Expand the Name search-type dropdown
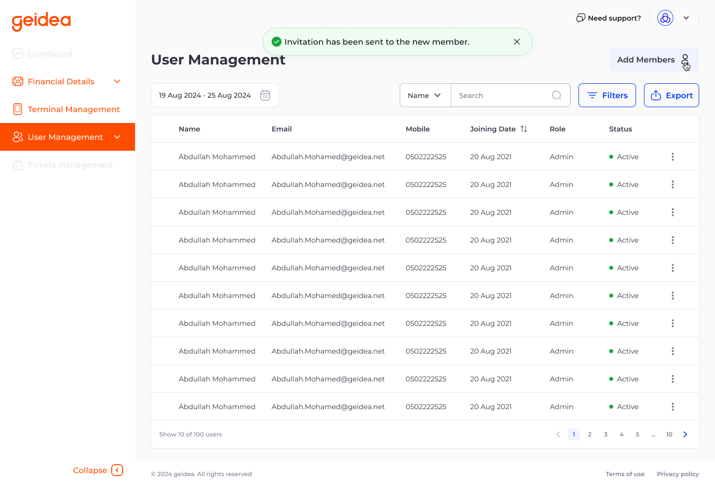 click(425, 95)
